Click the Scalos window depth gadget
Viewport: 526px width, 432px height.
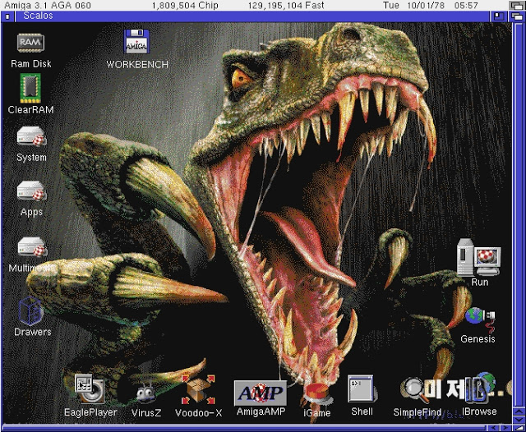[516, 16]
